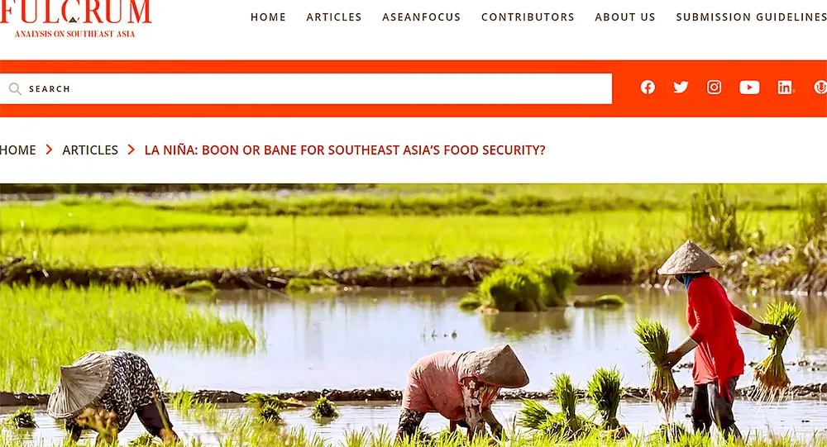
Task: Open the ASEANFocus menu item
Action: (422, 17)
